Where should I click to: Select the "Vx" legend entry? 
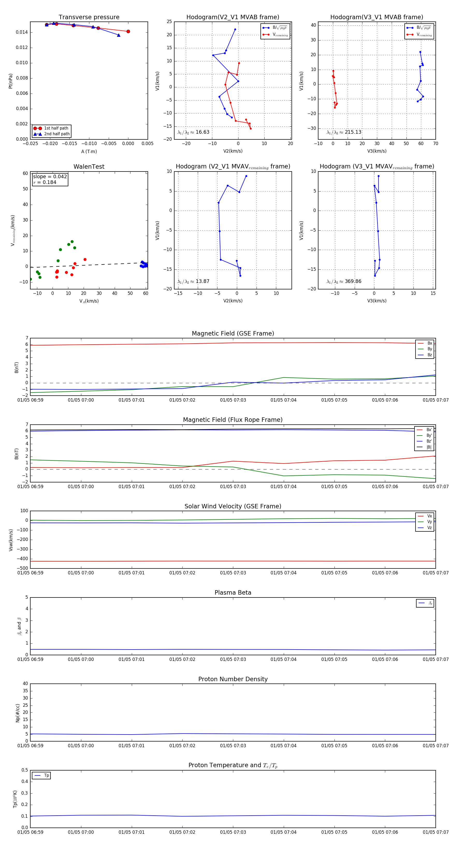pyautogui.click(x=425, y=516)
